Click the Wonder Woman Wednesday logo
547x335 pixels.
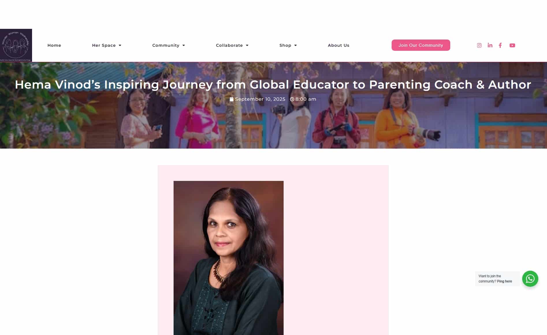(x=16, y=45)
